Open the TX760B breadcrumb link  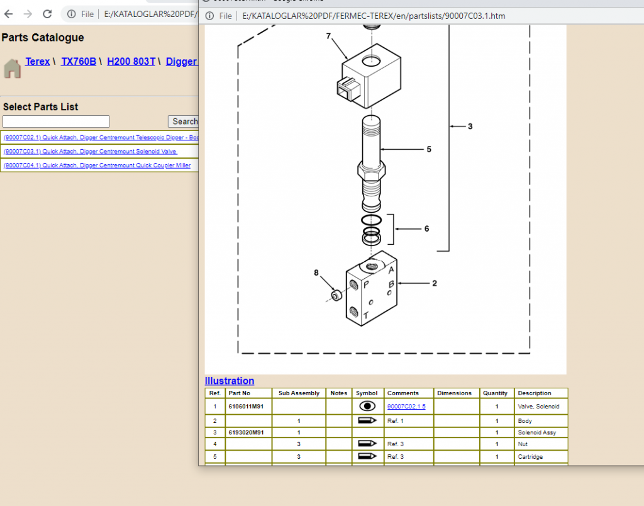point(78,61)
